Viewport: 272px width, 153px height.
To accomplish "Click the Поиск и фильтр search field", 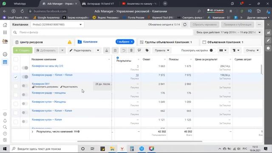I will coord(102,32).
